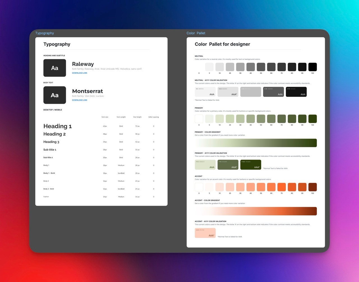
Task: Pick the Primary 60 green swatch
Action: 271,119
